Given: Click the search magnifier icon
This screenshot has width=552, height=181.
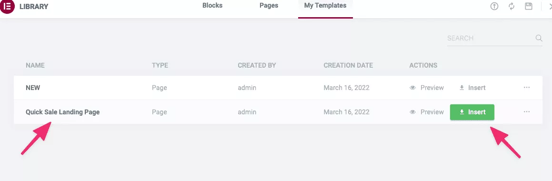Looking at the screenshot, I should point(539,38).
